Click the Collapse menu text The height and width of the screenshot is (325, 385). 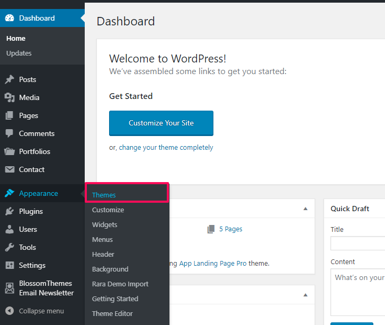pyautogui.click(x=41, y=311)
